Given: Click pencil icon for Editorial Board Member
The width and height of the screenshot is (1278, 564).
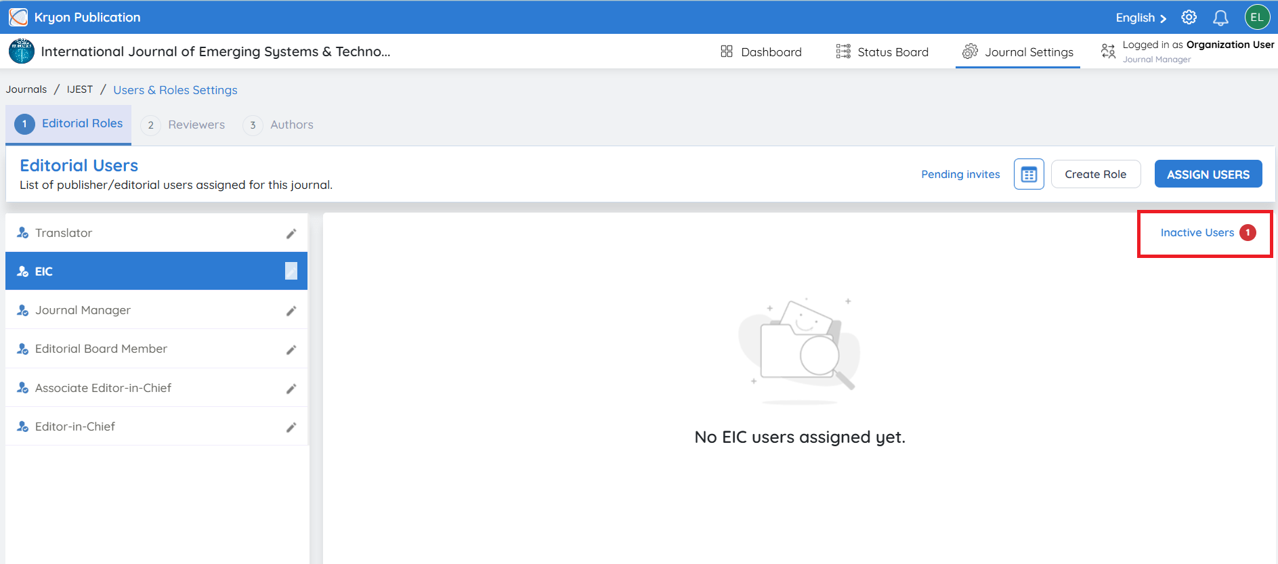Looking at the screenshot, I should point(291,350).
